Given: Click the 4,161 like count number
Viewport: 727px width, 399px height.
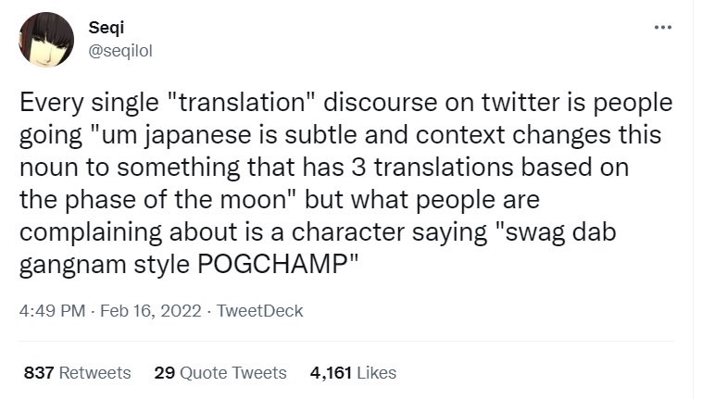Looking at the screenshot, I should (331, 372).
